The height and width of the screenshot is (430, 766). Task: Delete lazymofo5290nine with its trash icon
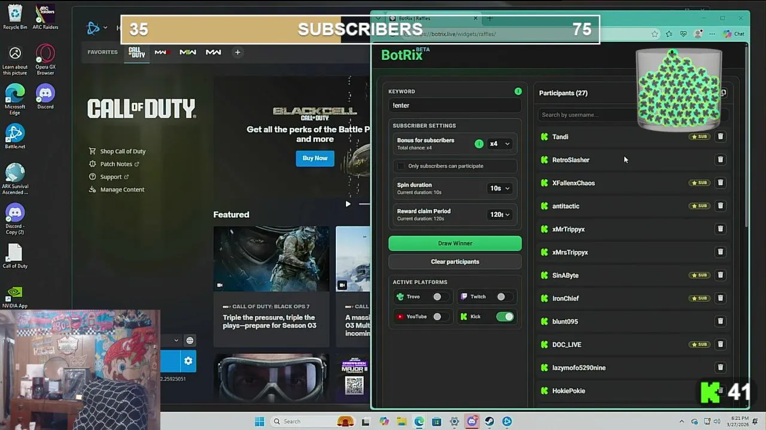721,367
